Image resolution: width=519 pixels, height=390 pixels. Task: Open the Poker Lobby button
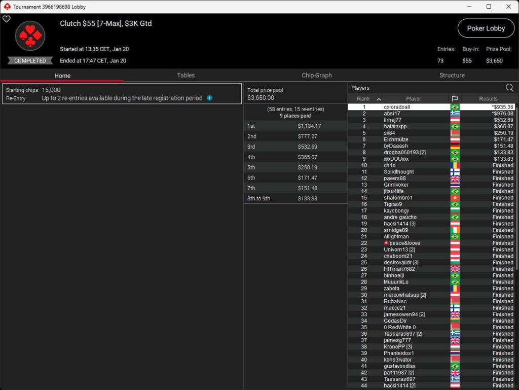click(486, 28)
